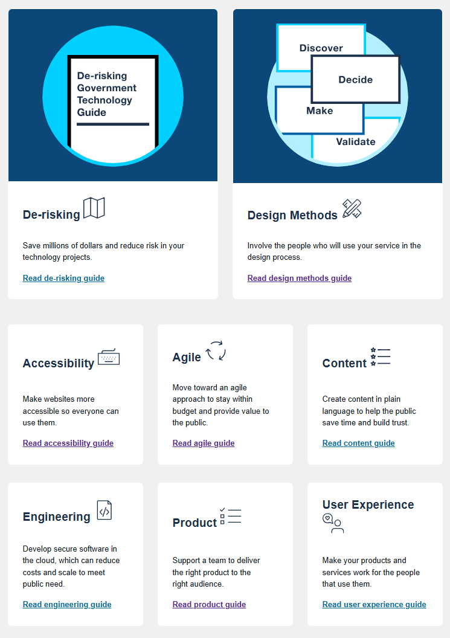Click the checklist icon beside Product

click(231, 516)
